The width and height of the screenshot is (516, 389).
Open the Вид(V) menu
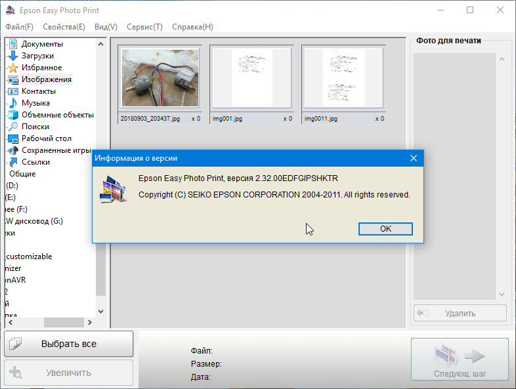coord(106,27)
